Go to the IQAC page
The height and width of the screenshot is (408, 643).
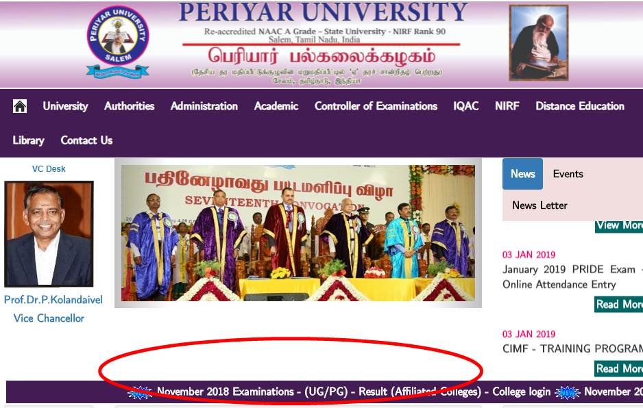pyautogui.click(x=466, y=106)
